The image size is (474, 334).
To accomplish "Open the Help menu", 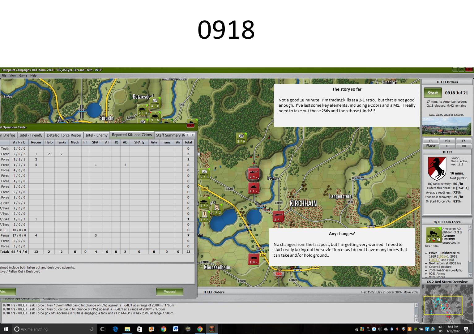I will [x=33, y=75].
